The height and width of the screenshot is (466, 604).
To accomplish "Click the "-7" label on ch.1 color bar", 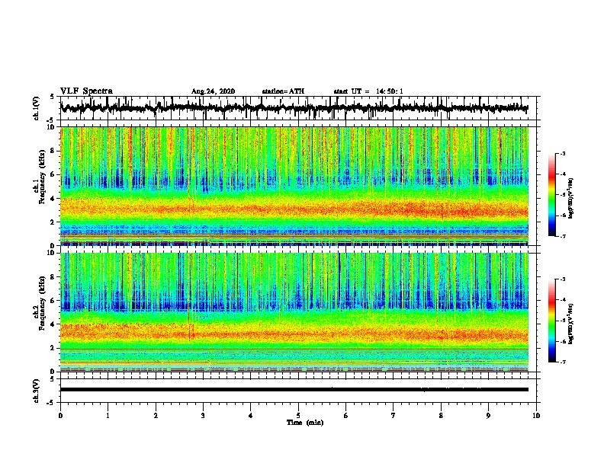I will pyautogui.click(x=563, y=236).
